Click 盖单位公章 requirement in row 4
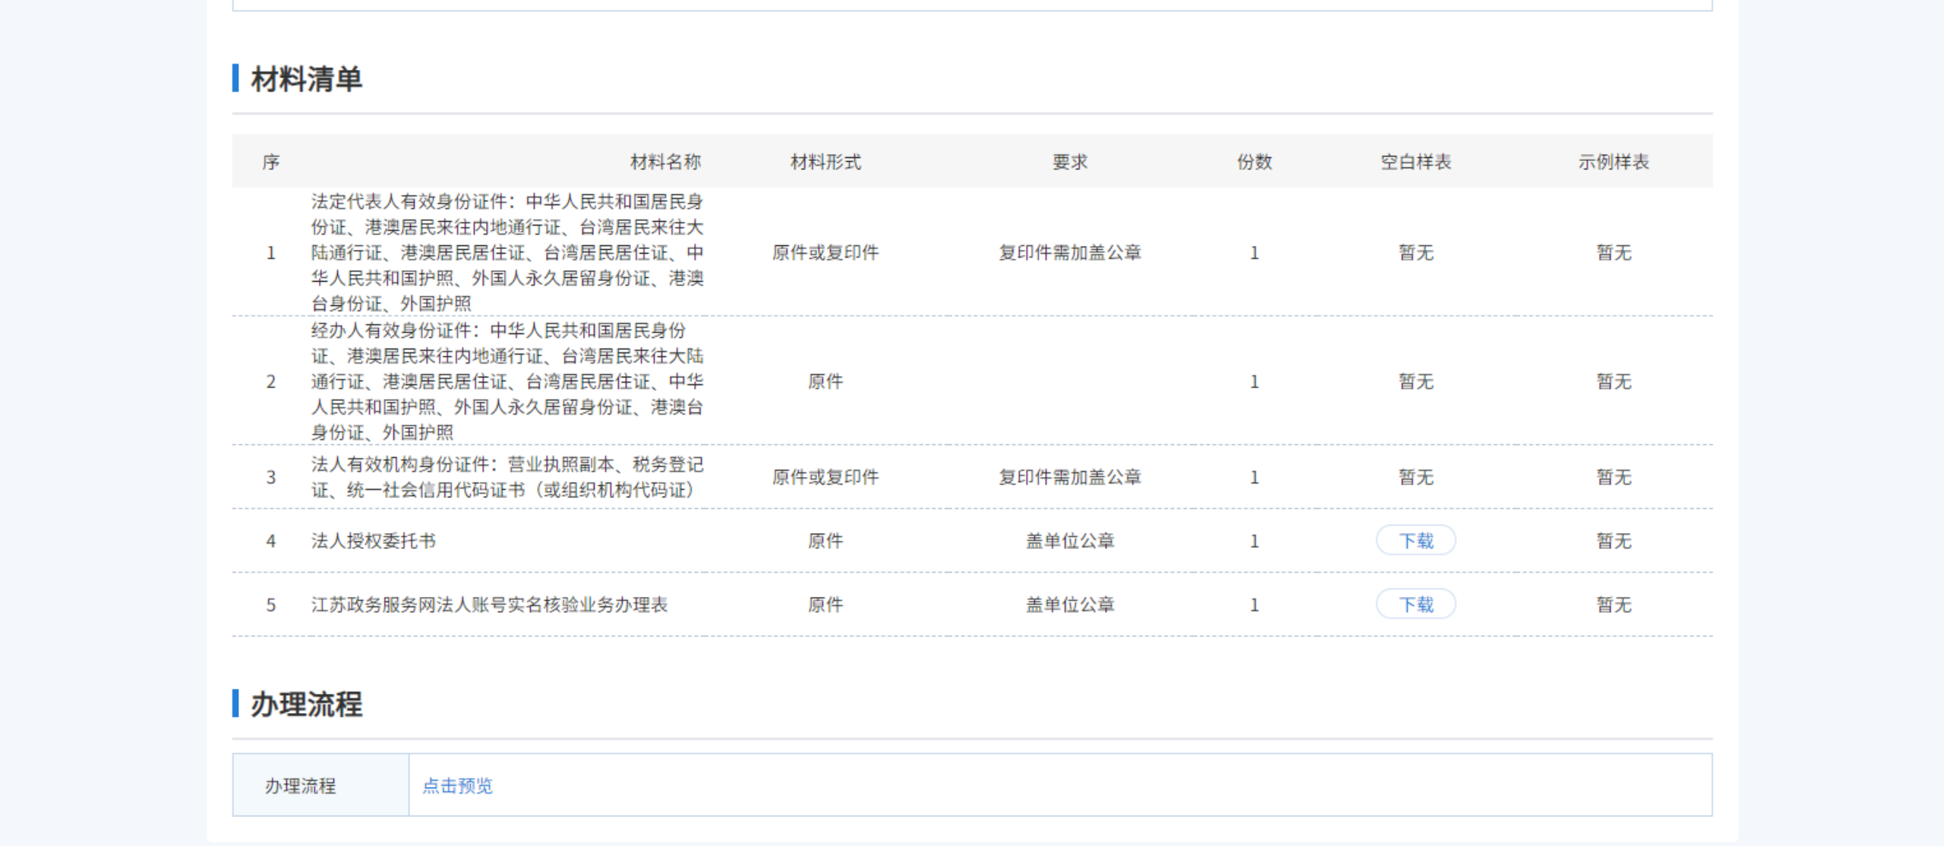 pyautogui.click(x=1069, y=541)
